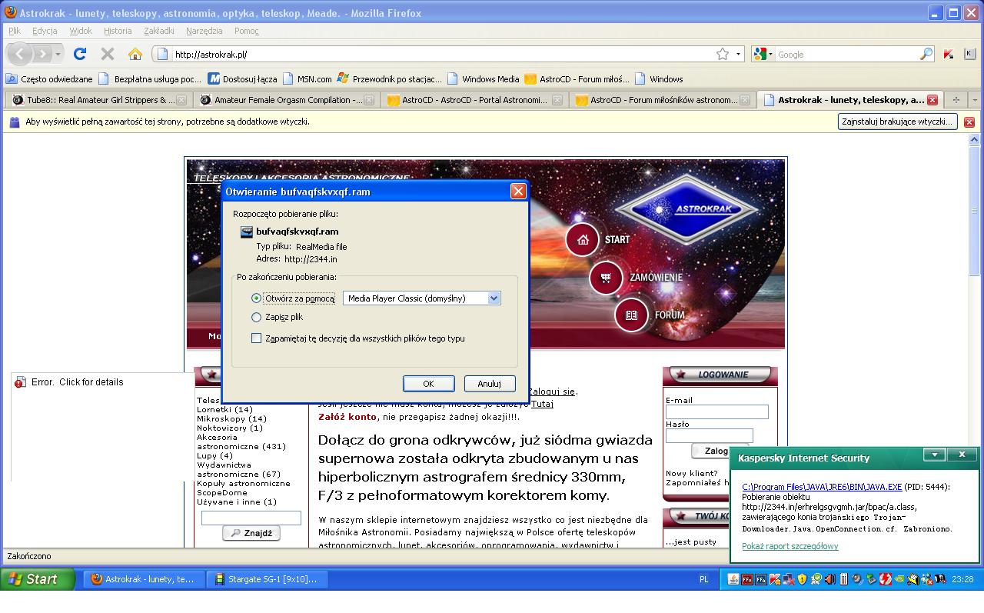Open the list all tabs dropdown
Image resolution: width=984 pixels, height=613 pixels.
click(x=975, y=100)
